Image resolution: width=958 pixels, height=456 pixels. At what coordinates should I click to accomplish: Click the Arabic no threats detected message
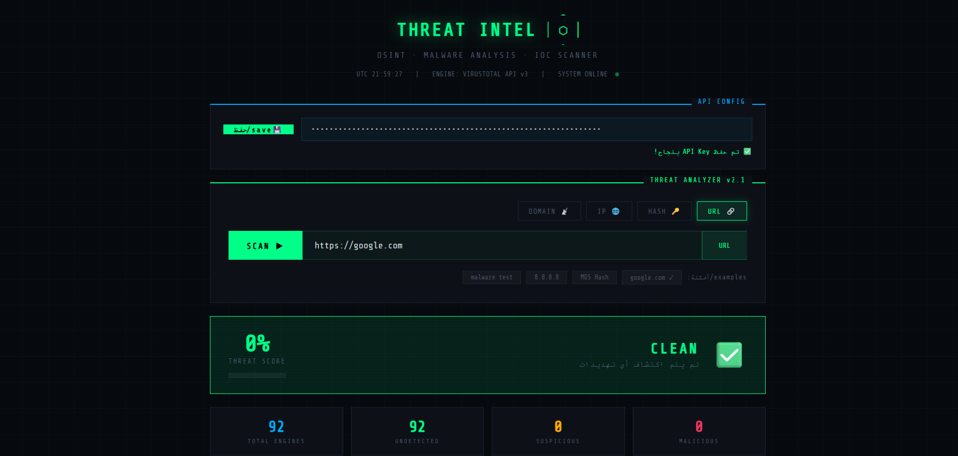tap(639, 365)
